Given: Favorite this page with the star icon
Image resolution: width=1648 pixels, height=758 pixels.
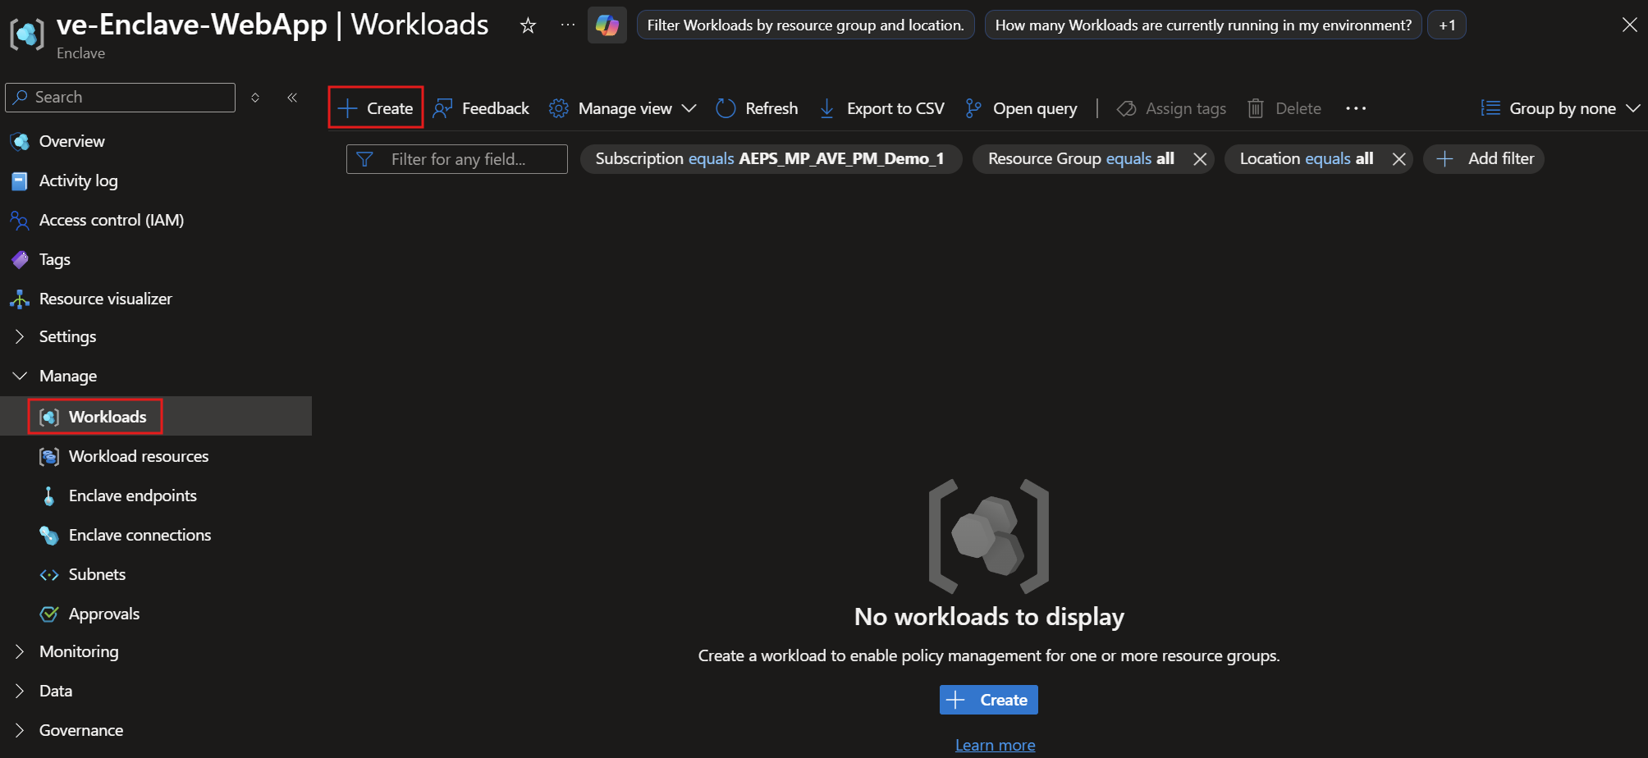Looking at the screenshot, I should [x=528, y=25].
